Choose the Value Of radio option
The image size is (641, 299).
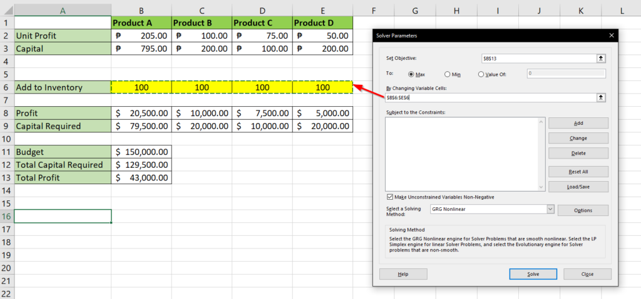[x=481, y=74]
